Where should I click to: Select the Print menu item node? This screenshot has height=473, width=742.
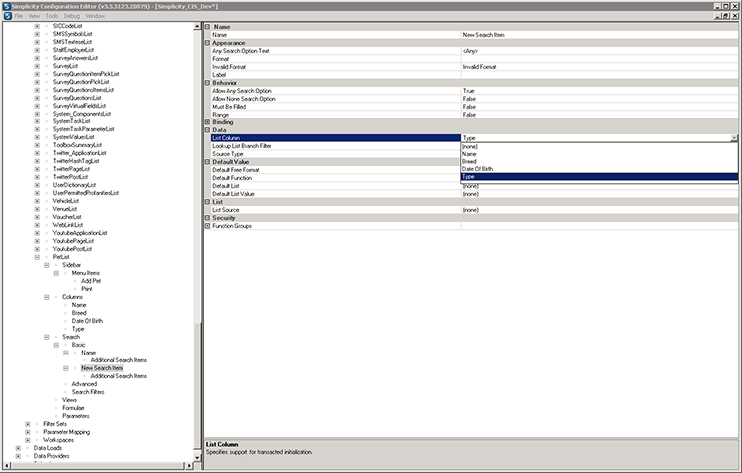(86, 289)
